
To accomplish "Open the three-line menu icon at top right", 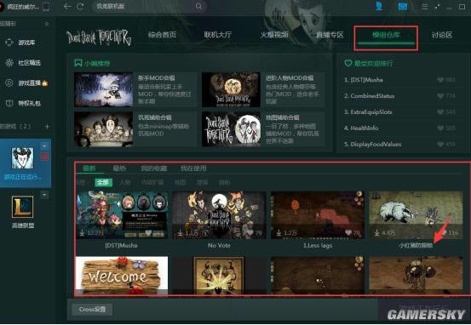I will pyautogui.click(x=425, y=6).
